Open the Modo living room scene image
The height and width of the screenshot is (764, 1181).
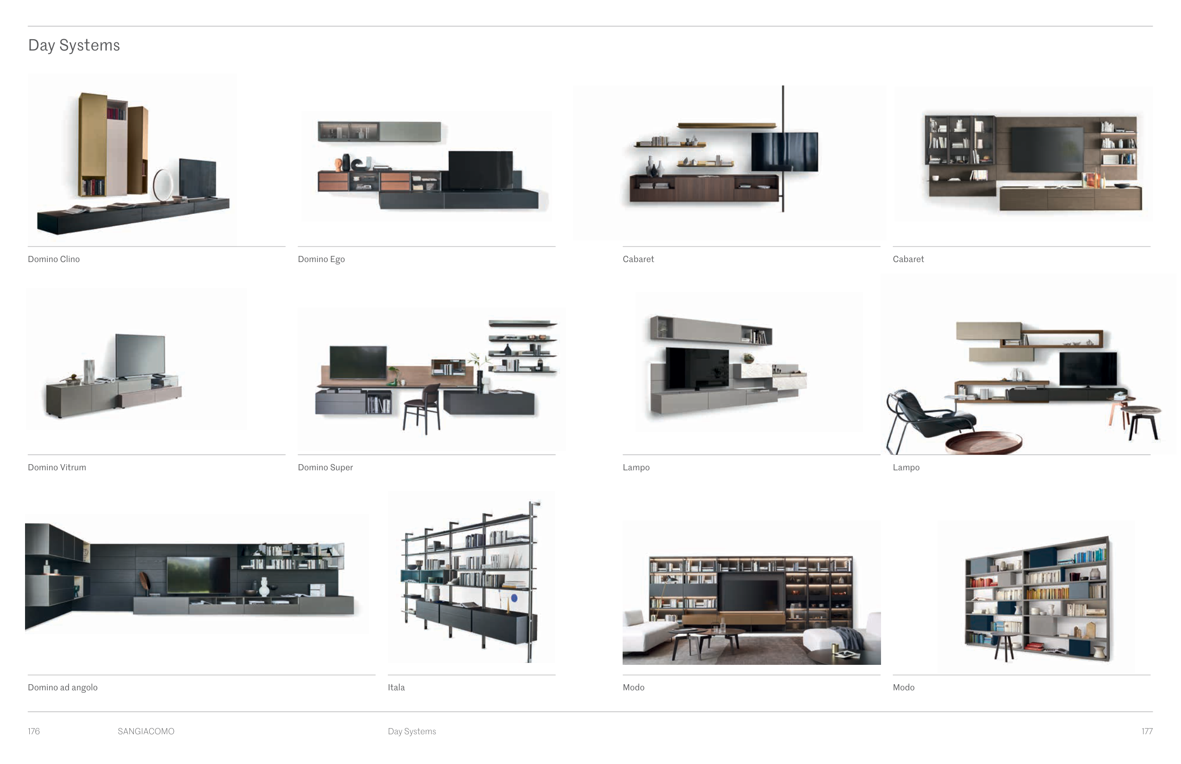(x=751, y=592)
